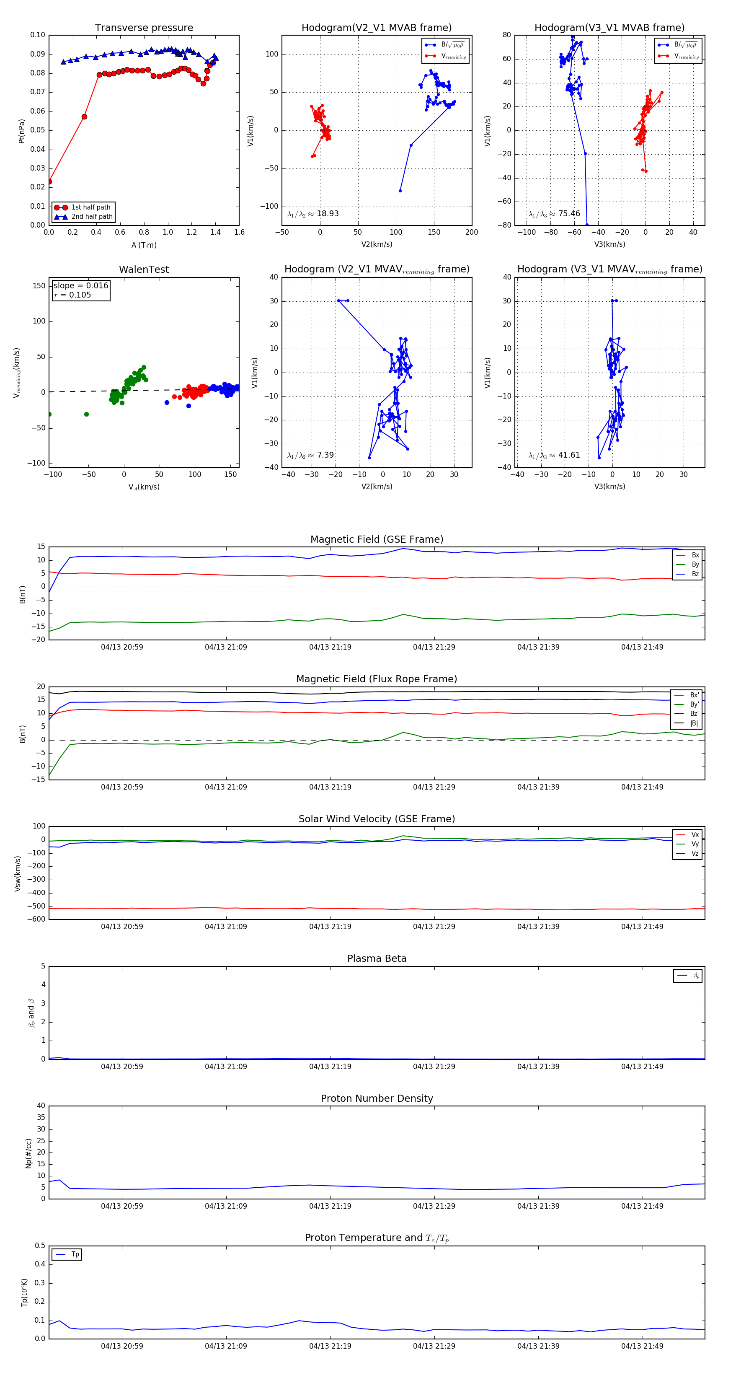The height and width of the screenshot is (1383, 754).
Task: Click the 'WalenTest' plot title
Action: click(144, 269)
